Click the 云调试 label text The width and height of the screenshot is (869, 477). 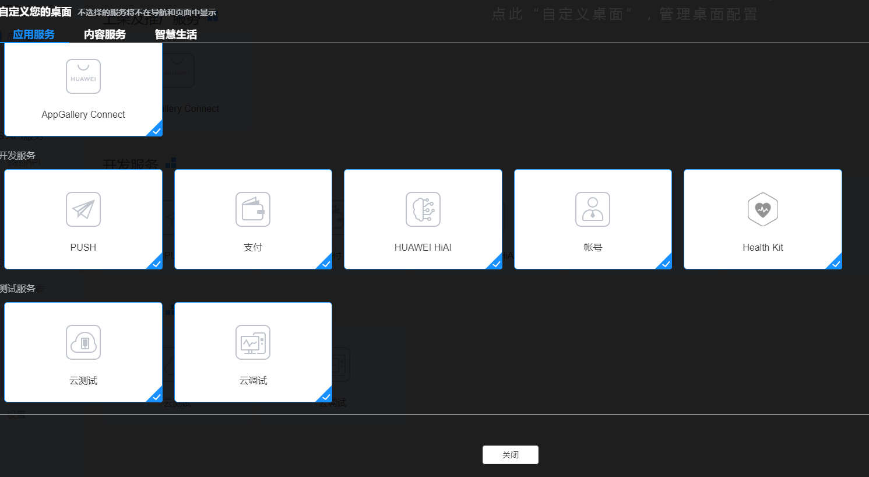[x=253, y=380]
